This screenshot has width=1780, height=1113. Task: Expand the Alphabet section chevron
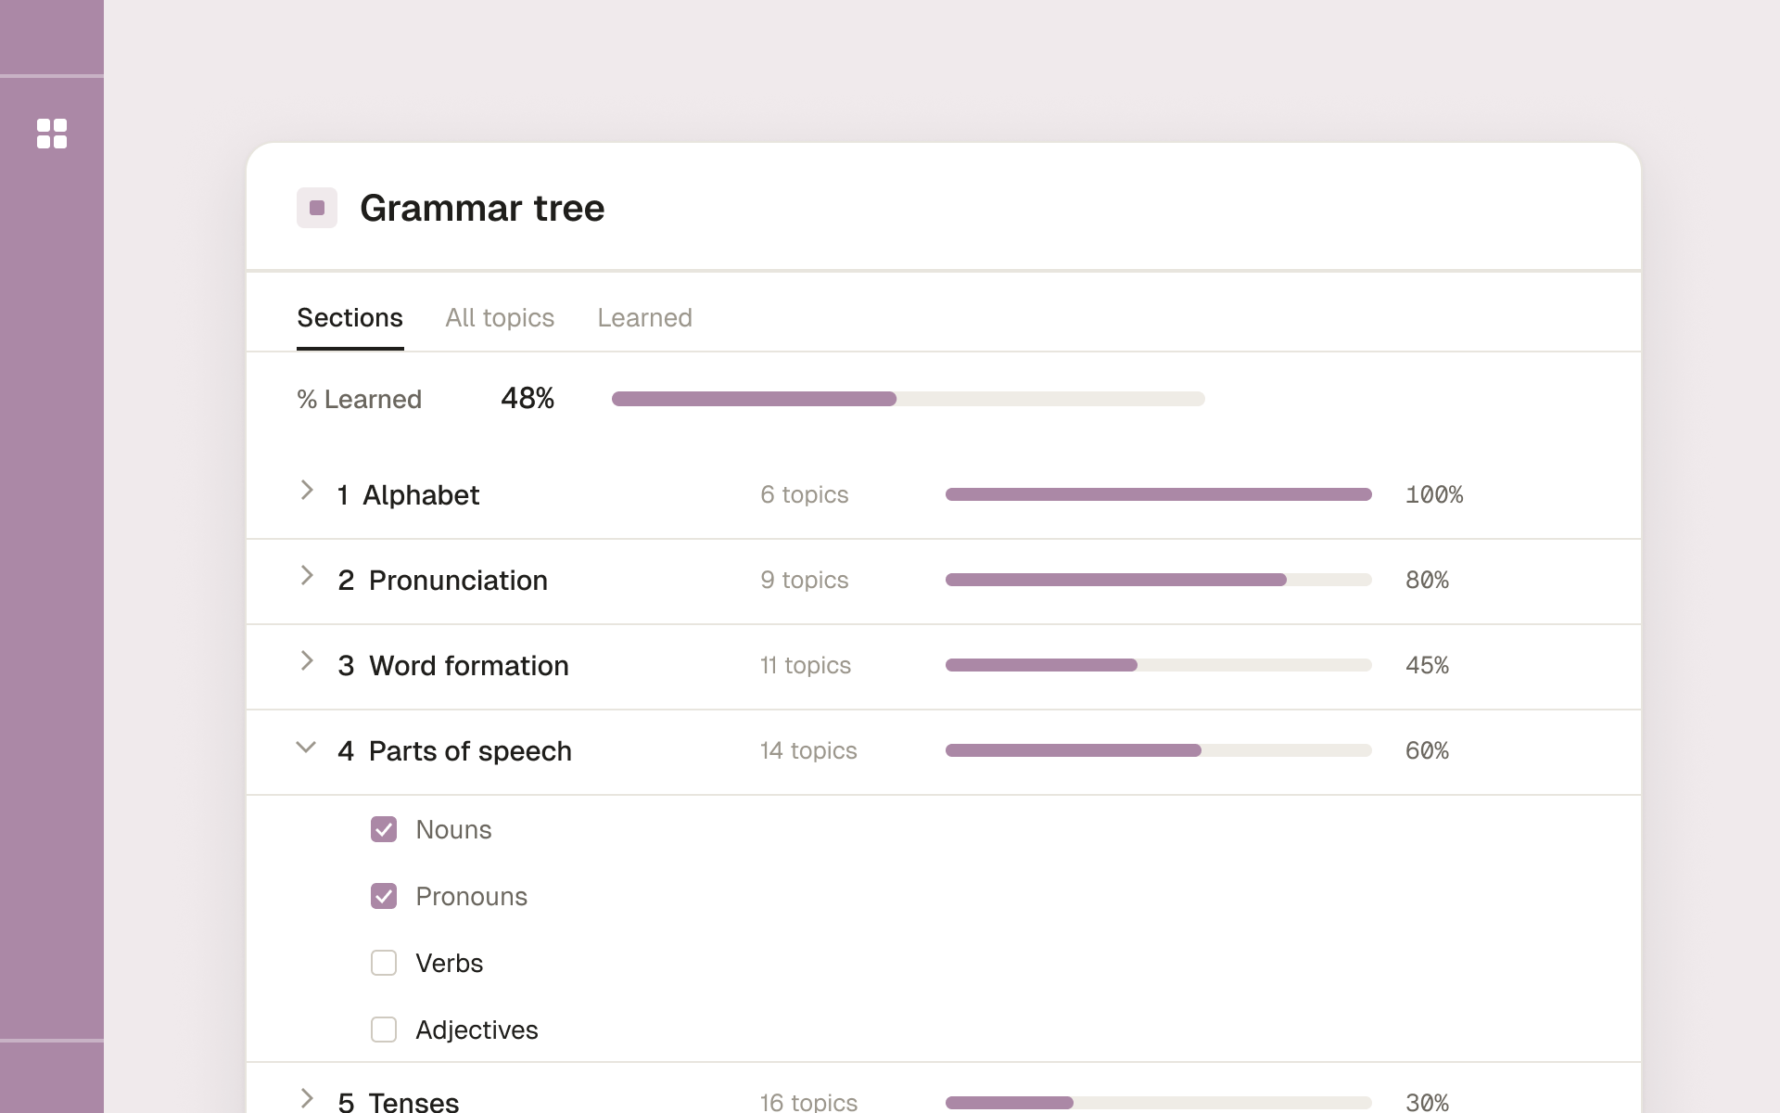coord(307,491)
